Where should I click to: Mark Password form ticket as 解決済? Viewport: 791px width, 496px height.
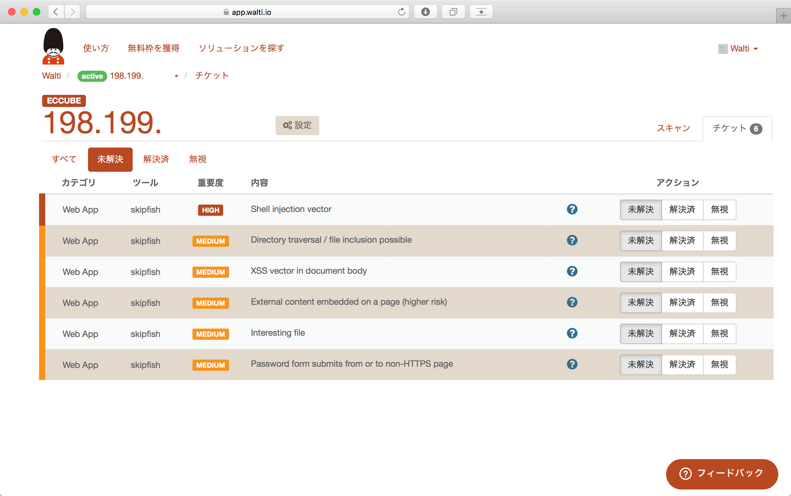(683, 365)
